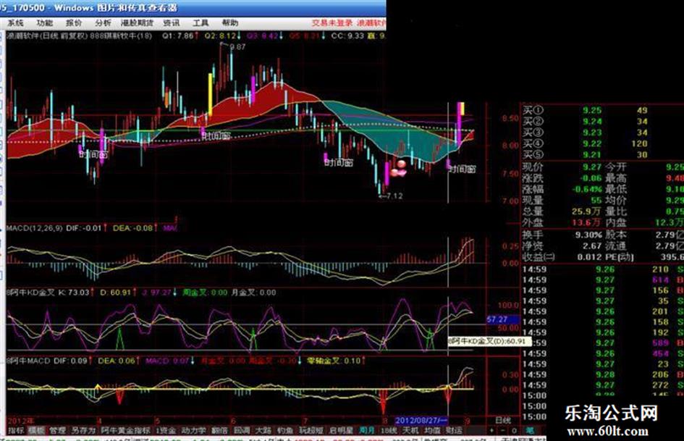Click the 涨幅 -0.64% value
Screen dimensions: 684x441
click(587, 190)
